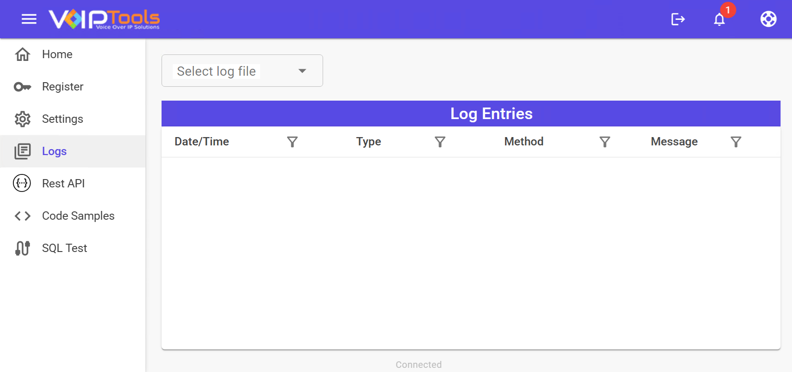792x372 pixels.
Task: Click the VoIPTools logo
Action: (x=104, y=19)
